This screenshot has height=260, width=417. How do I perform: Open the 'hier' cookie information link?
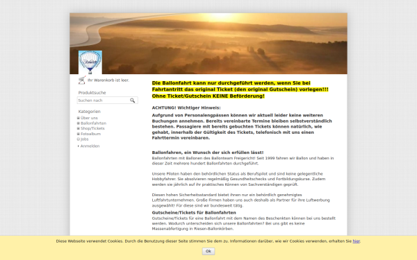pos(356,241)
